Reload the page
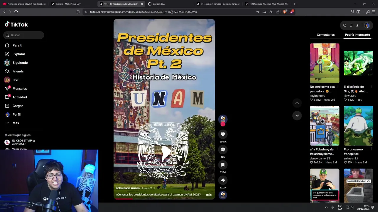The image size is (378, 212). 16,12
